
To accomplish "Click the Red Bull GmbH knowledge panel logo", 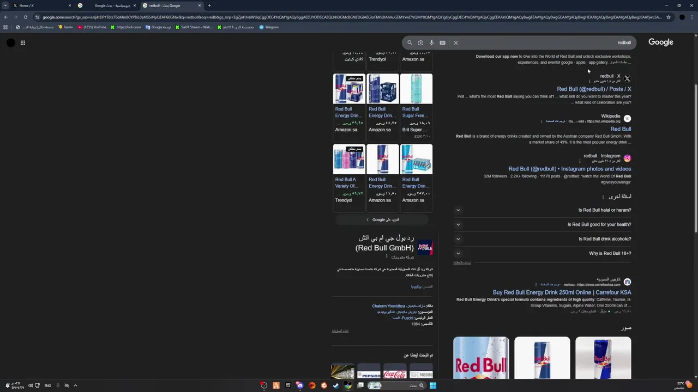I will pyautogui.click(x=425, y=248).
